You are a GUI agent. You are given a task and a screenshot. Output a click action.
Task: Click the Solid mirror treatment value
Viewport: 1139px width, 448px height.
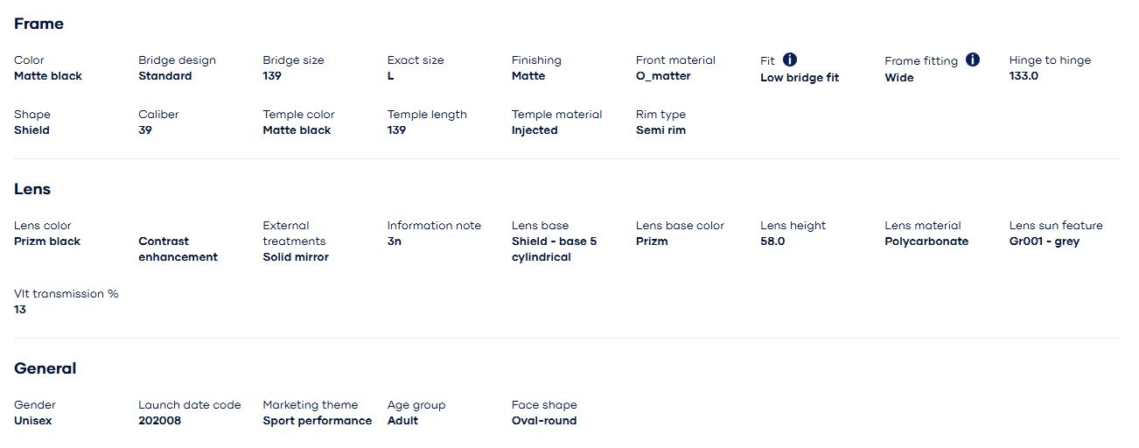(x=296, y=257)
